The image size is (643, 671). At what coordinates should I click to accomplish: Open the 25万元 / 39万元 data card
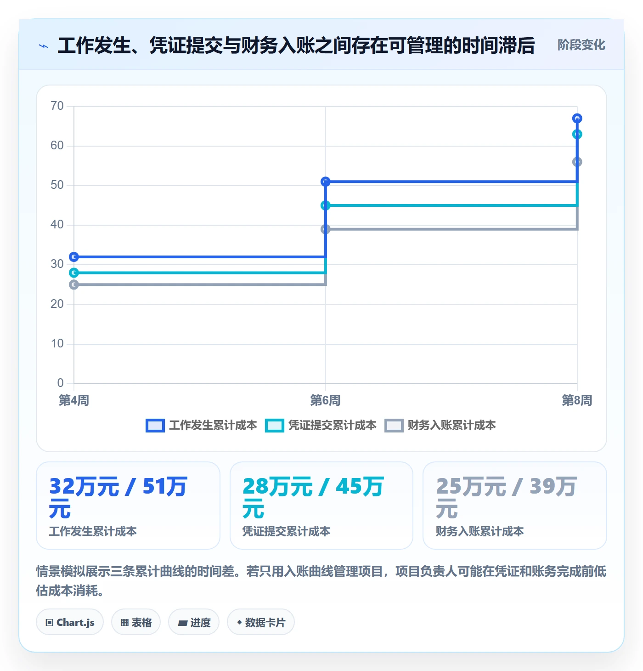click(515, 506)
